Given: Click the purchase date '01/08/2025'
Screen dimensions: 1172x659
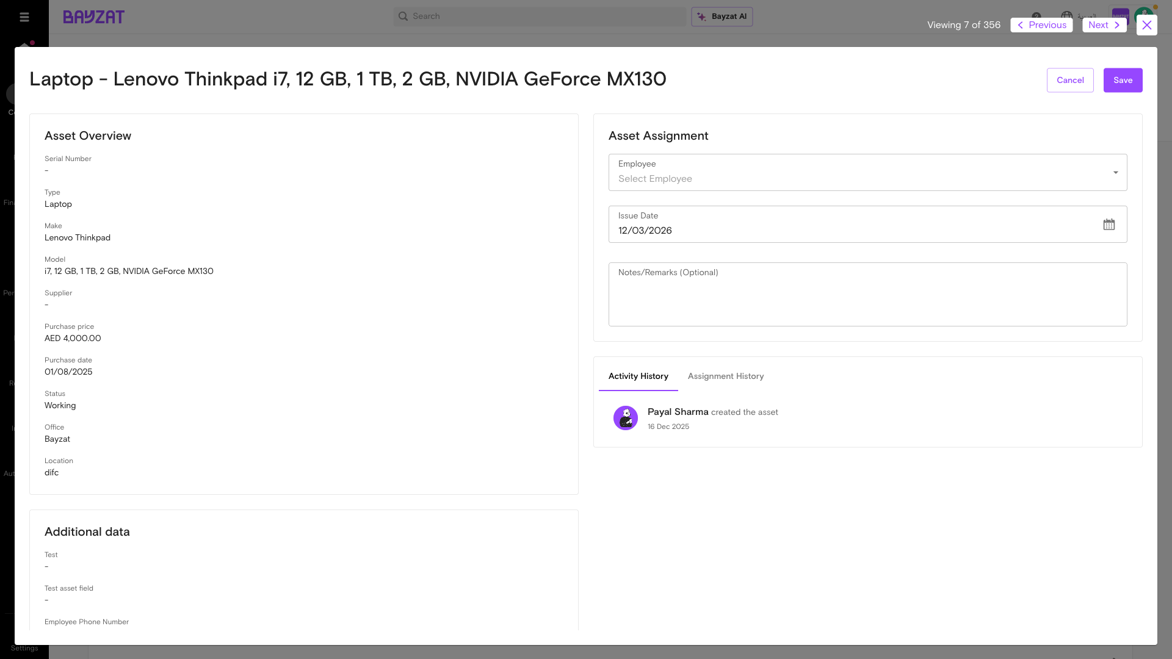Looking at the screenshot, I should click(68, 372).
